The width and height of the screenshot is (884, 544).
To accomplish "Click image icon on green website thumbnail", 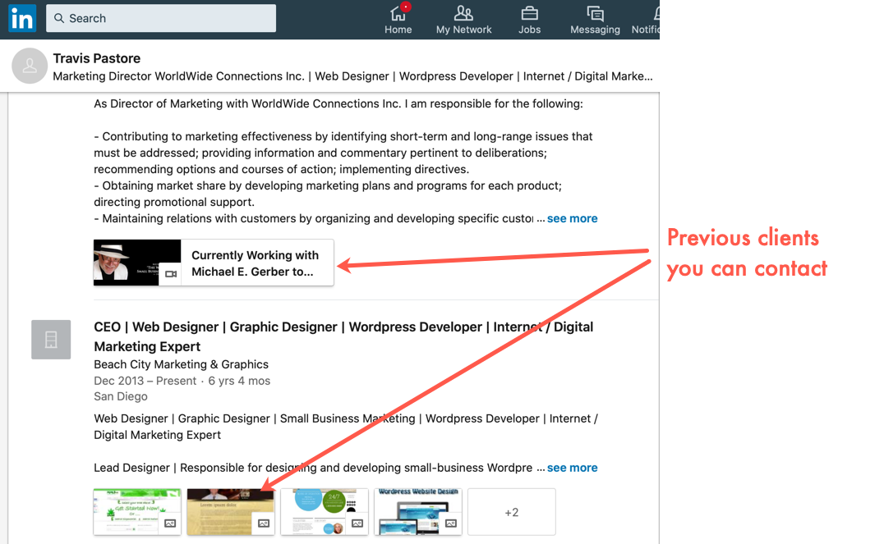I will pos(170,523).
